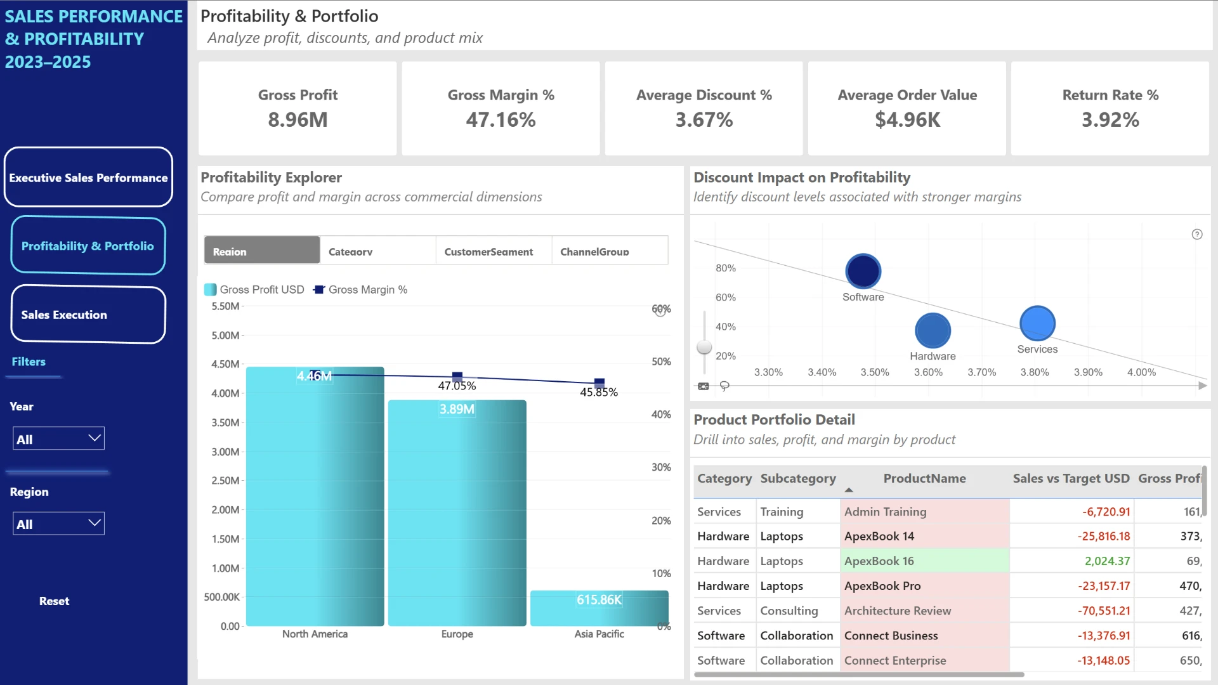Open the Profitability & Portfolio page button
Viewport: 1218px width, 685px height.
pyautogui.click(x=88, y=245)
